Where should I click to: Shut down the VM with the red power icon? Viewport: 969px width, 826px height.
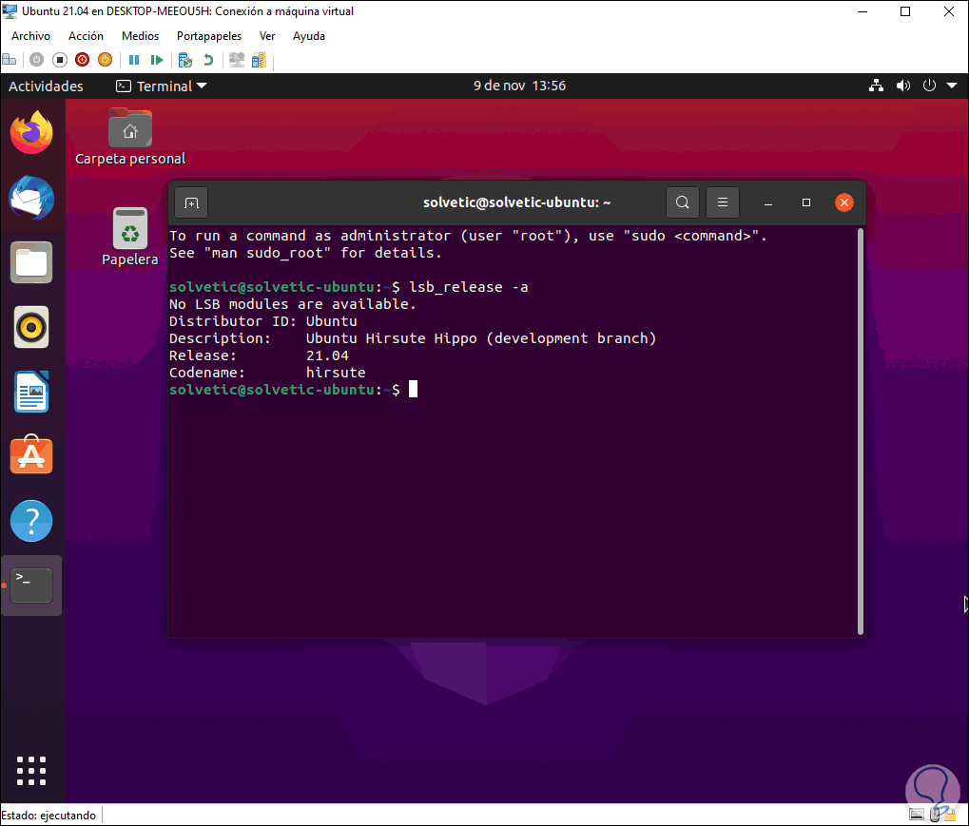(x=82, y=60)
